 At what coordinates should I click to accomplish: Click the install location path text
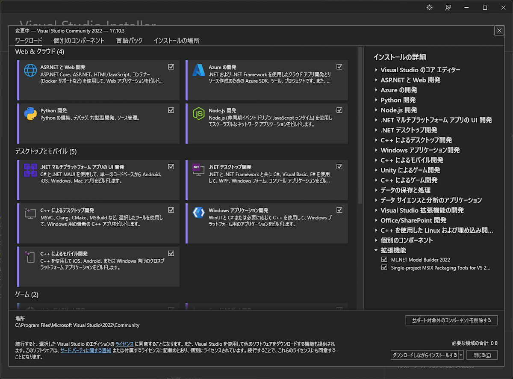click(x=77, y=325)
